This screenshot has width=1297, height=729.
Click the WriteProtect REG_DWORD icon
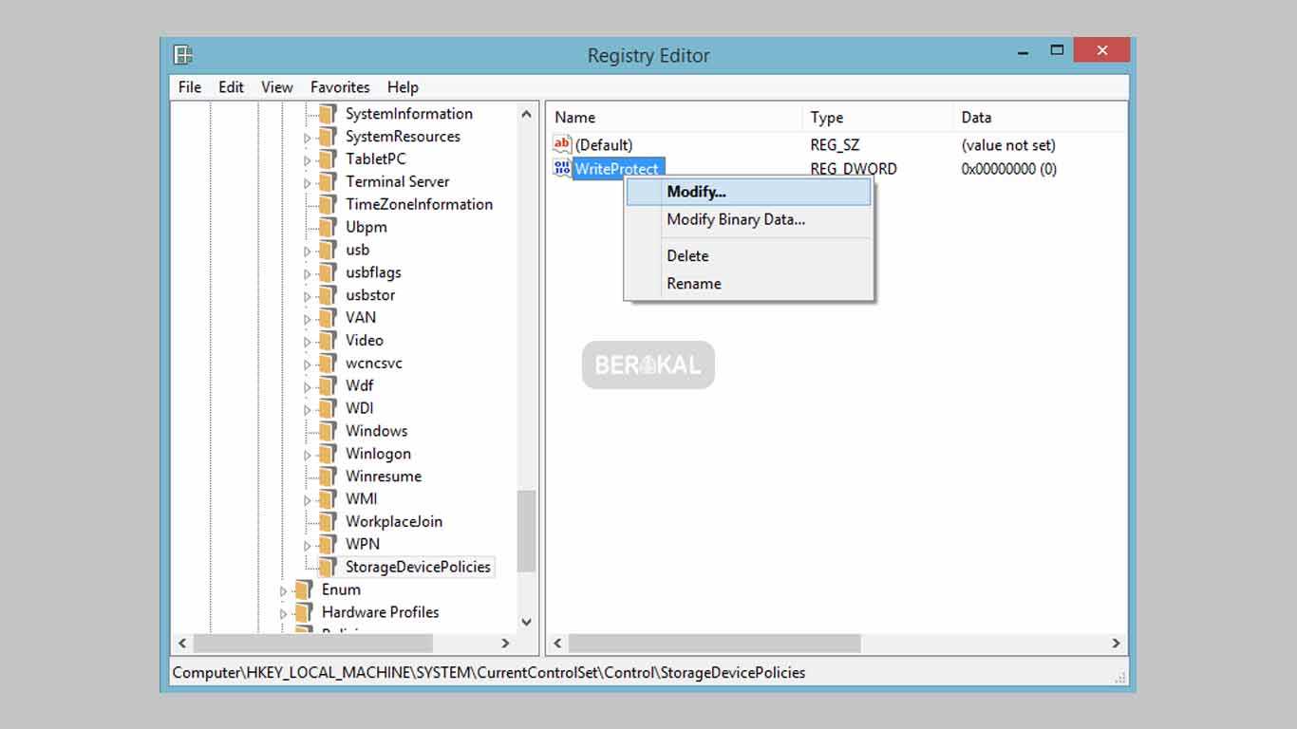[x=561, y=168]
